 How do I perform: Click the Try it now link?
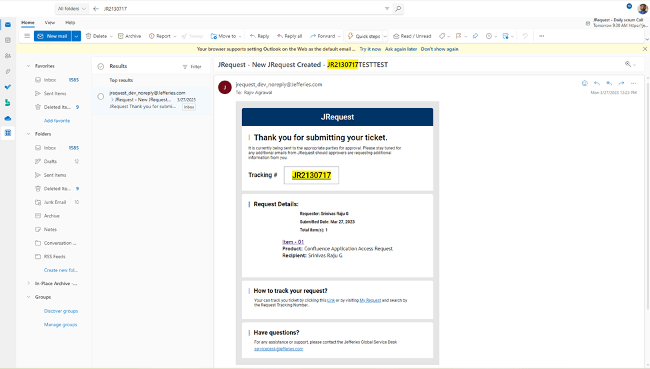(x=370, y=49)
